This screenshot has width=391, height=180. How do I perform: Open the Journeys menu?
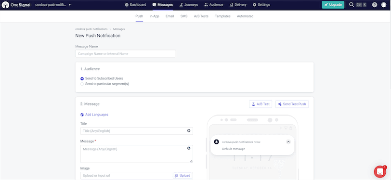189,5
